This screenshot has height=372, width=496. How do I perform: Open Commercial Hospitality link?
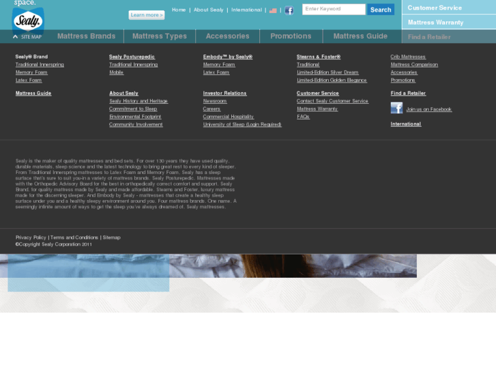pyautogui.click(x=229, y=117)
